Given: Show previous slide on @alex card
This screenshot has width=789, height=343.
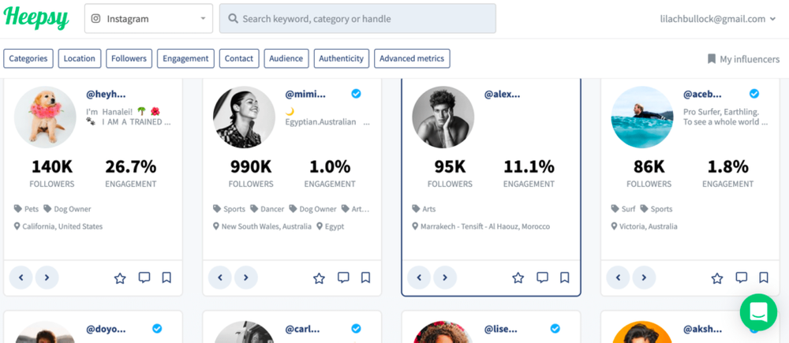Looking at the screenshot, I should point(419,278).
